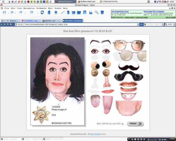Image resolution: width=176 pixels, height=141 pixels.
Task: Click the Reload page toolbar icon
Action: coord(42,13)
